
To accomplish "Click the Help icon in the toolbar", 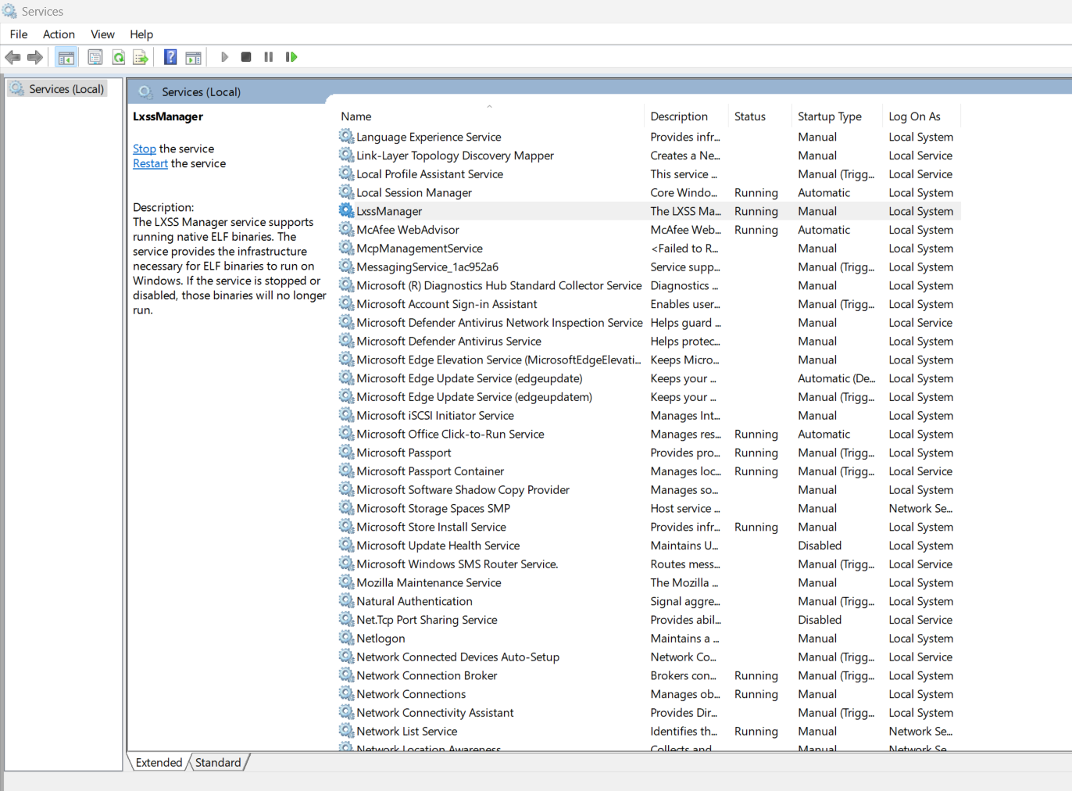I will pyautogui.click(x=170, y=56).
